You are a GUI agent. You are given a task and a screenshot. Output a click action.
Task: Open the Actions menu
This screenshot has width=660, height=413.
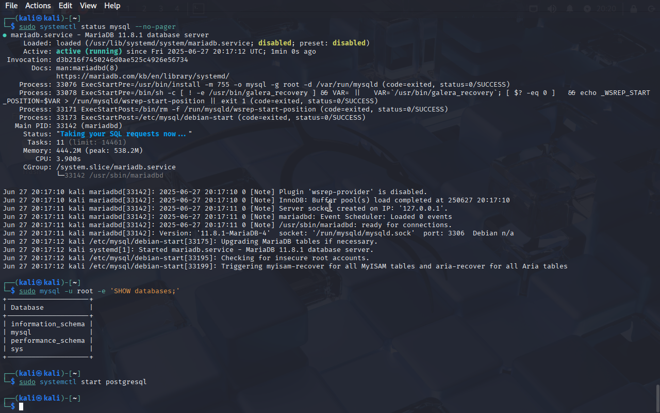pos(38,6)
